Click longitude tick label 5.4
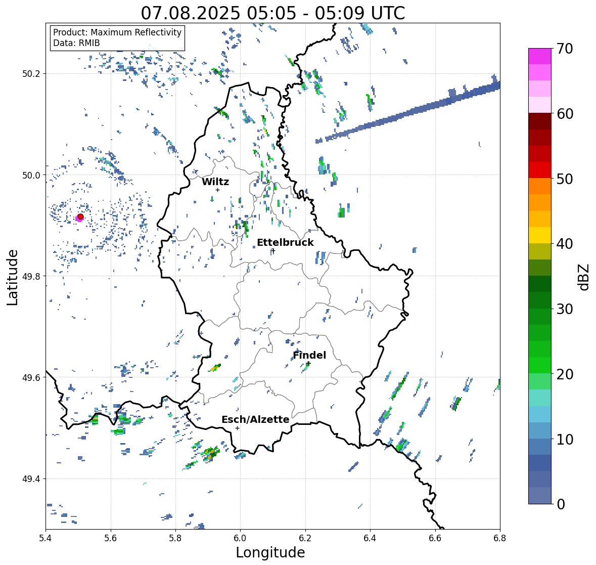Screen dimensions: 596x565 pyautogui.click(x=45, y=538)
